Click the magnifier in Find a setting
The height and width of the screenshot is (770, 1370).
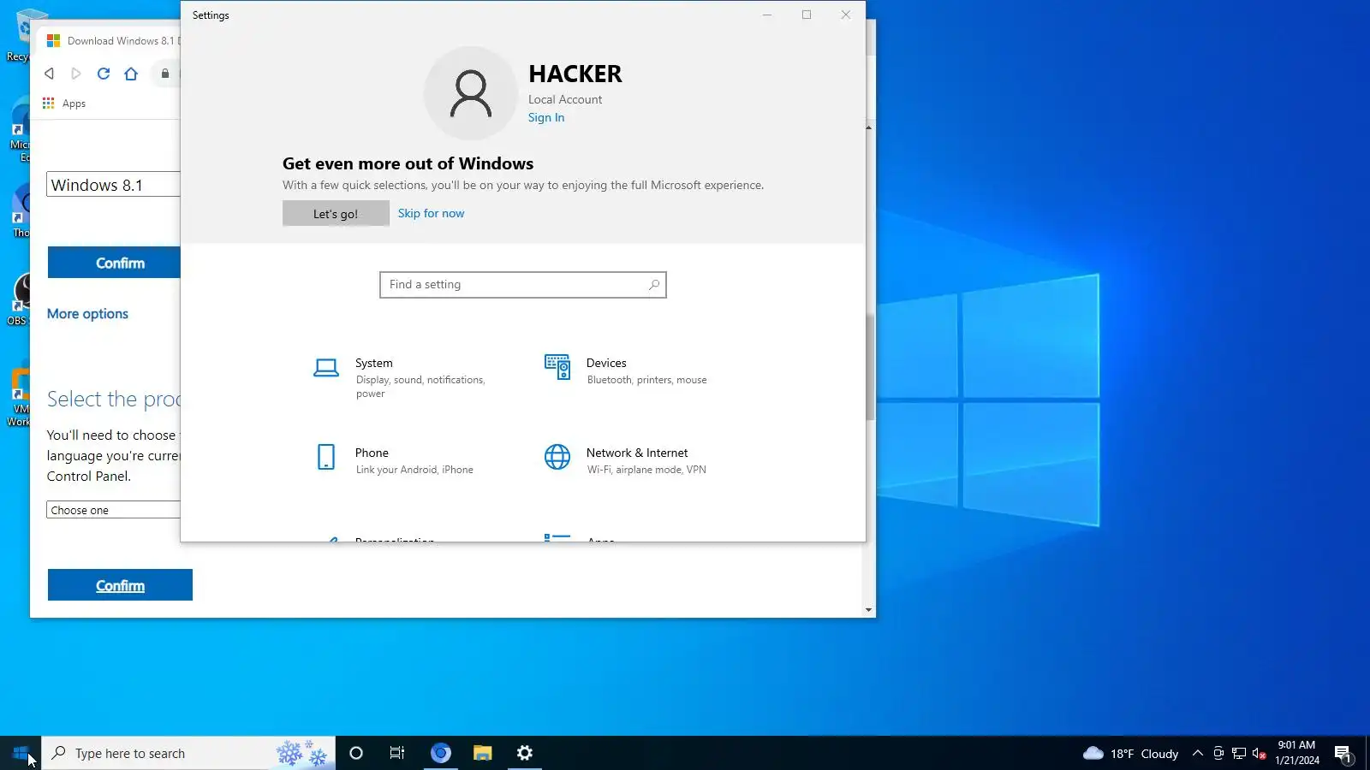(654, 285)
